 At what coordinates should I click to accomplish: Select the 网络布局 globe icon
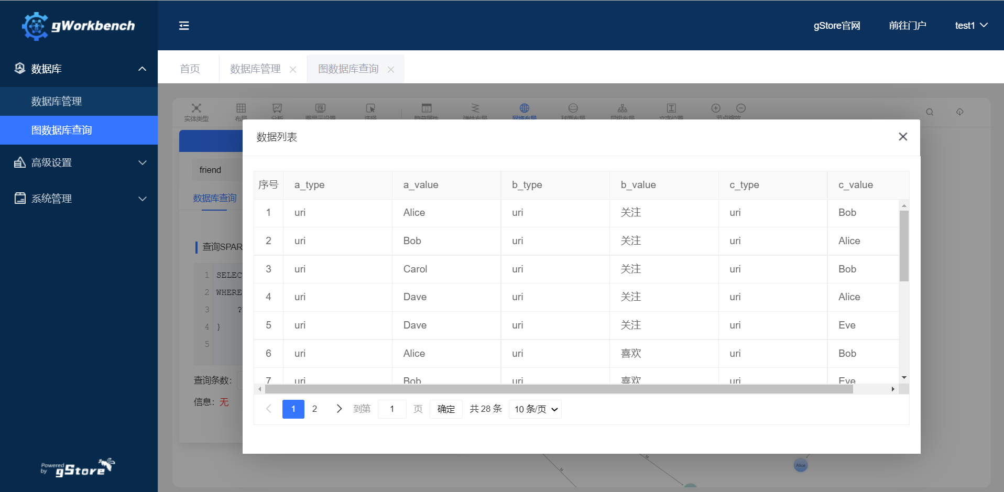(524, 108)
